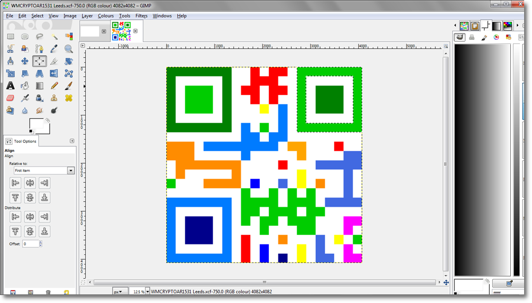The width and height of the screenshot is (532, 303).
Task: Show next dock tabs with right arrow
Action: (x=517, y=25)
